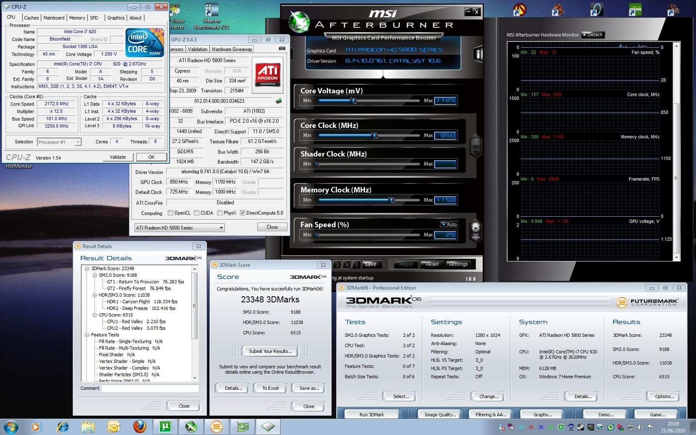Open Outlook mail icon on taskbar
Screen dimensions: 696x435
[114, 427]
